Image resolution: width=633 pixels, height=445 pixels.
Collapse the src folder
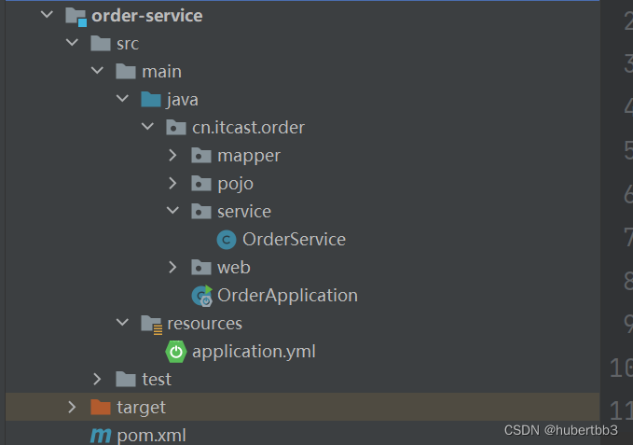pos(73,42)
